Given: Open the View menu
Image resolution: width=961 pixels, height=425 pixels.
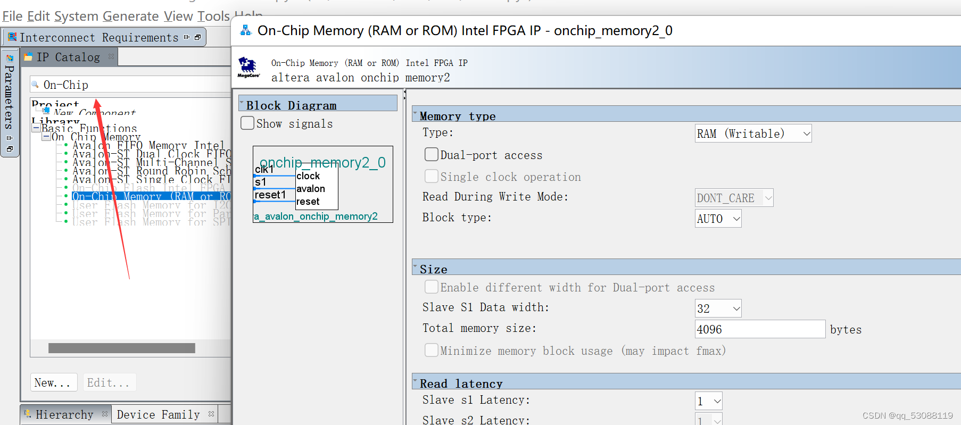Looking at the screenshot, I should tap(178, 16).
